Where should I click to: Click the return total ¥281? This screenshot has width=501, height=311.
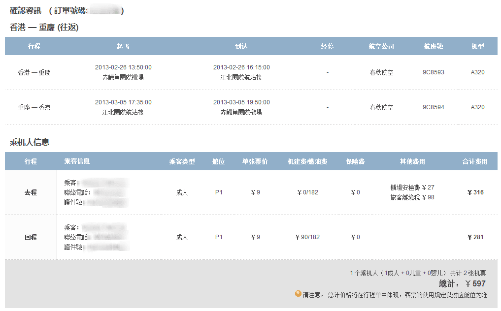pyautogui.click(x=475, y=237)
